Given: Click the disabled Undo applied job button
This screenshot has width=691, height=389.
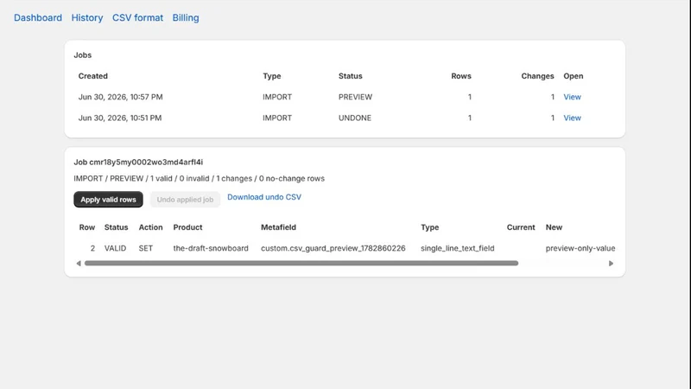Looking at the screenshot, I should point(185,200).
